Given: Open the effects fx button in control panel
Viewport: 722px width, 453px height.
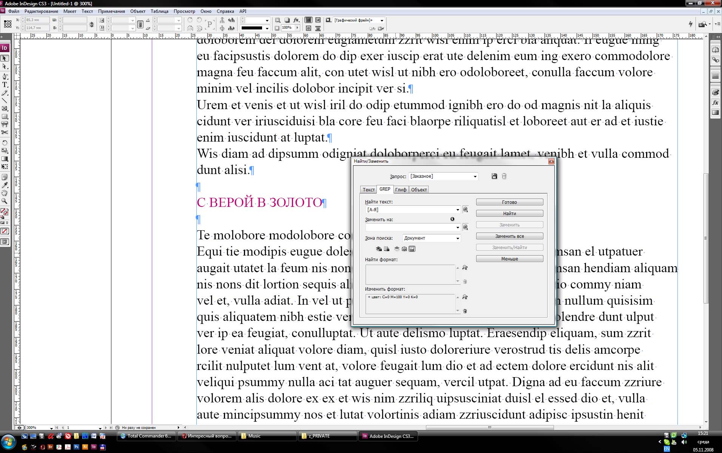Looking at the screenshot, I should (x=296, y=20).
